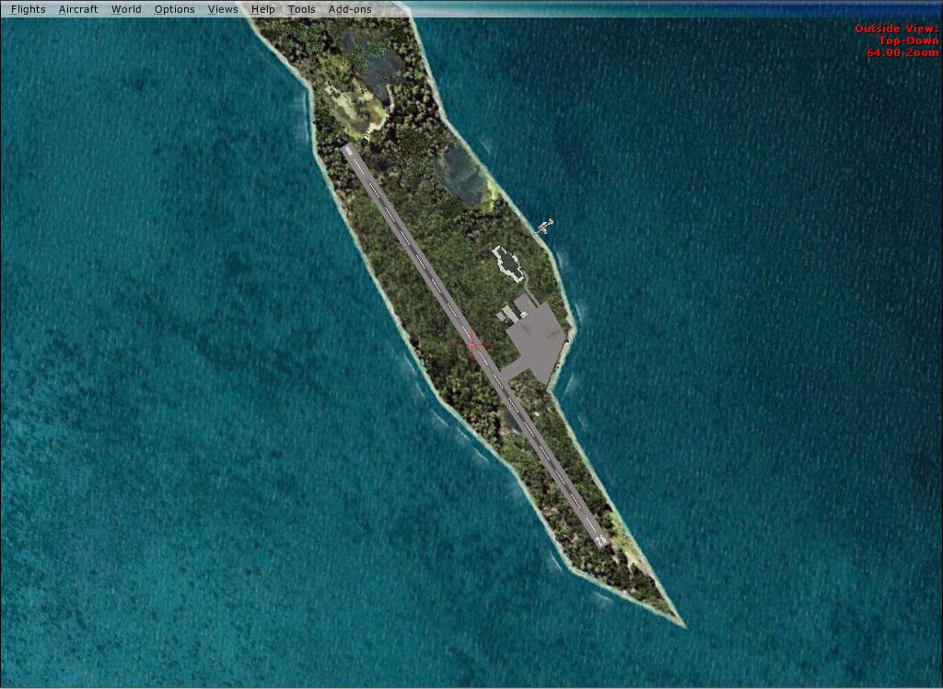Click the '64.00 Zoom' overlay text
943x689 pixels.
tap(902, 53)
